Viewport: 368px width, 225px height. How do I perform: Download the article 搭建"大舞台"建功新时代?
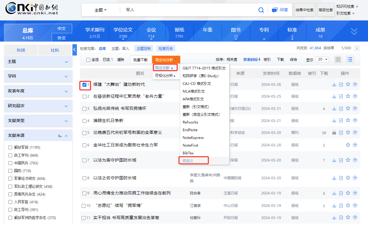pyautogui.click(x=334, y=85)
